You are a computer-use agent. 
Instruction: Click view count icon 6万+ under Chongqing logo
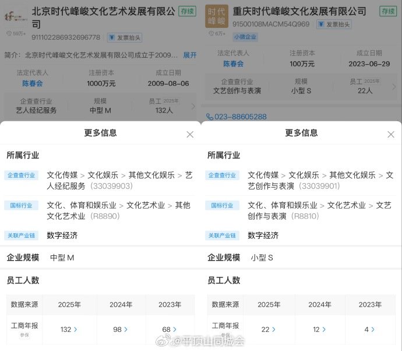tap(211, 33)
